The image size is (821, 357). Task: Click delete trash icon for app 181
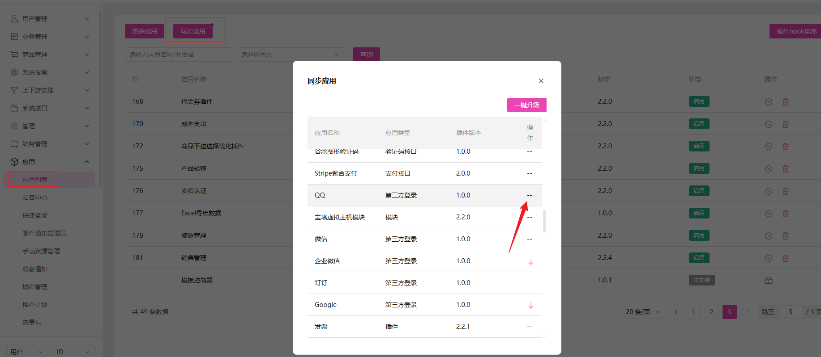coord(785,258)
